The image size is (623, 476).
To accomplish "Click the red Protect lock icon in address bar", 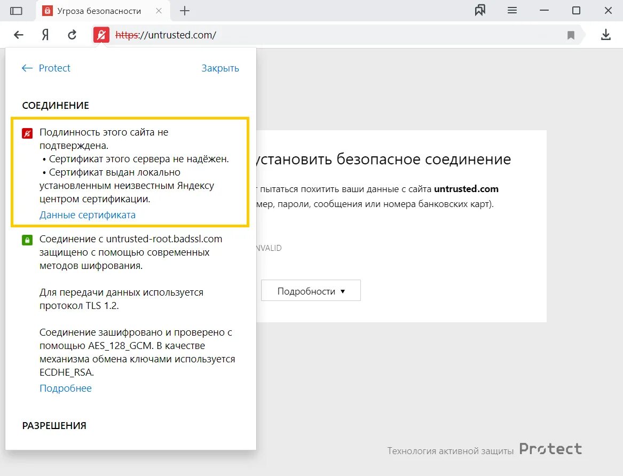I will [101, 35].
